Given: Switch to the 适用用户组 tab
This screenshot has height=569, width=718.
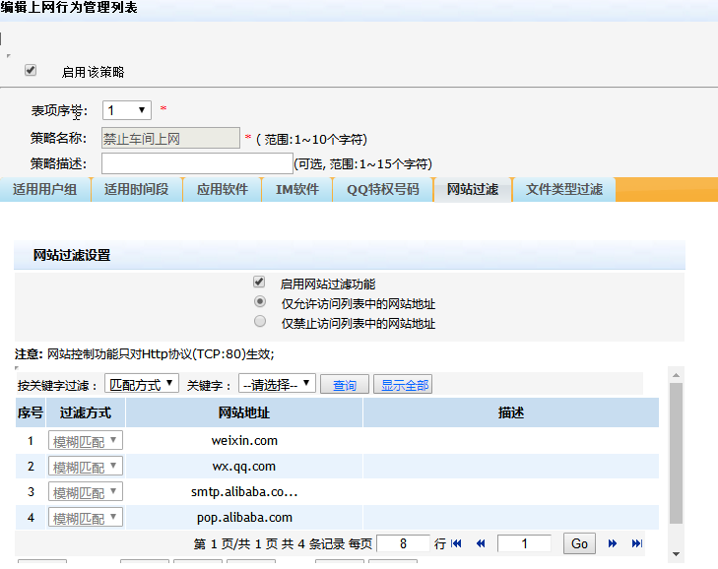Looking at the screenshot, I should pyautogui.click(x=45, y=190).
